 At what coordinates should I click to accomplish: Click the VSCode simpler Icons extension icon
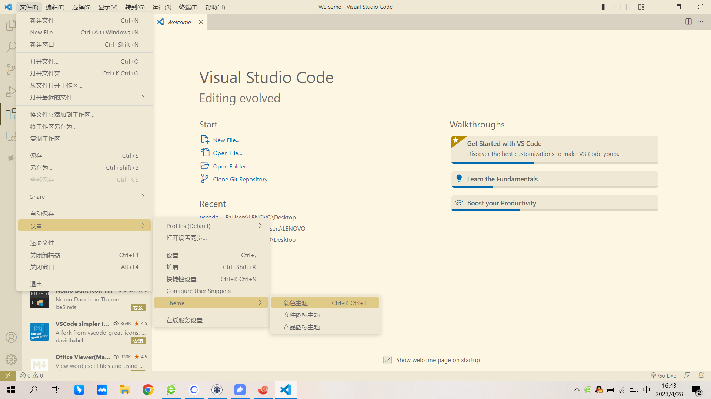[39, 331]
